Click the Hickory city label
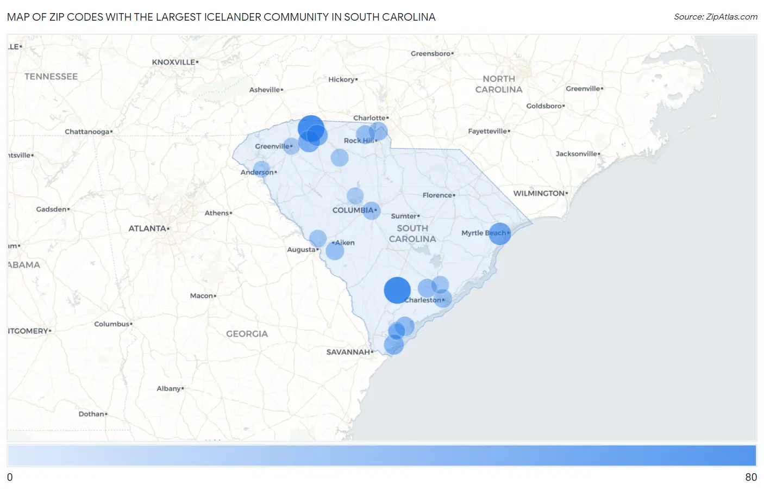 pos(342,79)
